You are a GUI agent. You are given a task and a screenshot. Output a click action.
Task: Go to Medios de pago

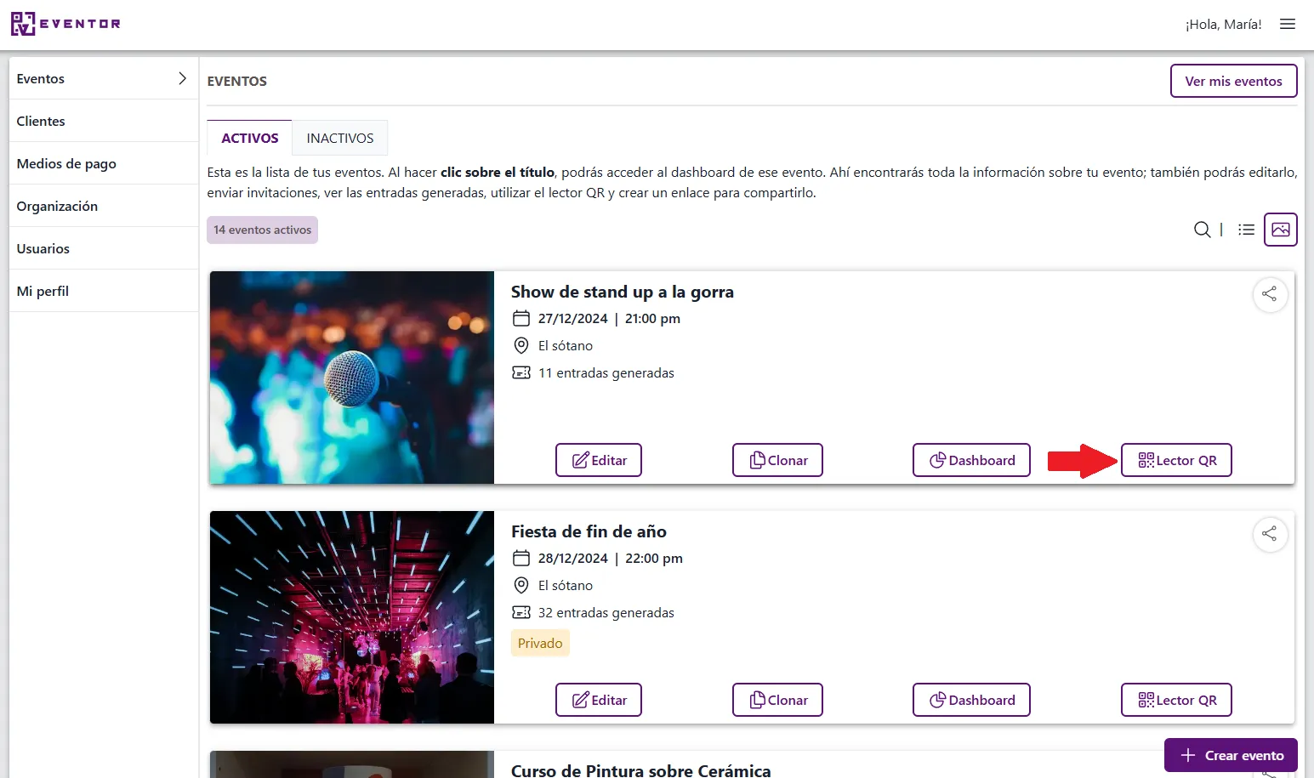66,163
